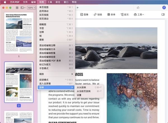Select 域 in the view menu
Screen dimensions: 168x123
pos(56,36)
